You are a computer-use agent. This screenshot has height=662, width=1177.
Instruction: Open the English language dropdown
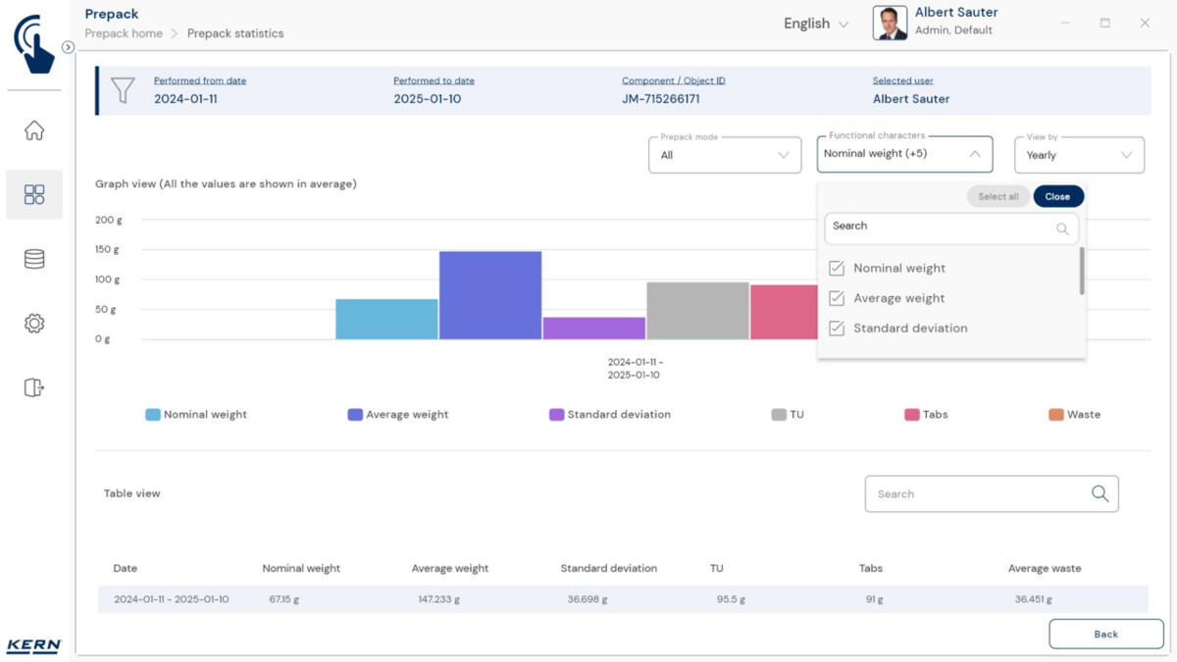[815, 24]
